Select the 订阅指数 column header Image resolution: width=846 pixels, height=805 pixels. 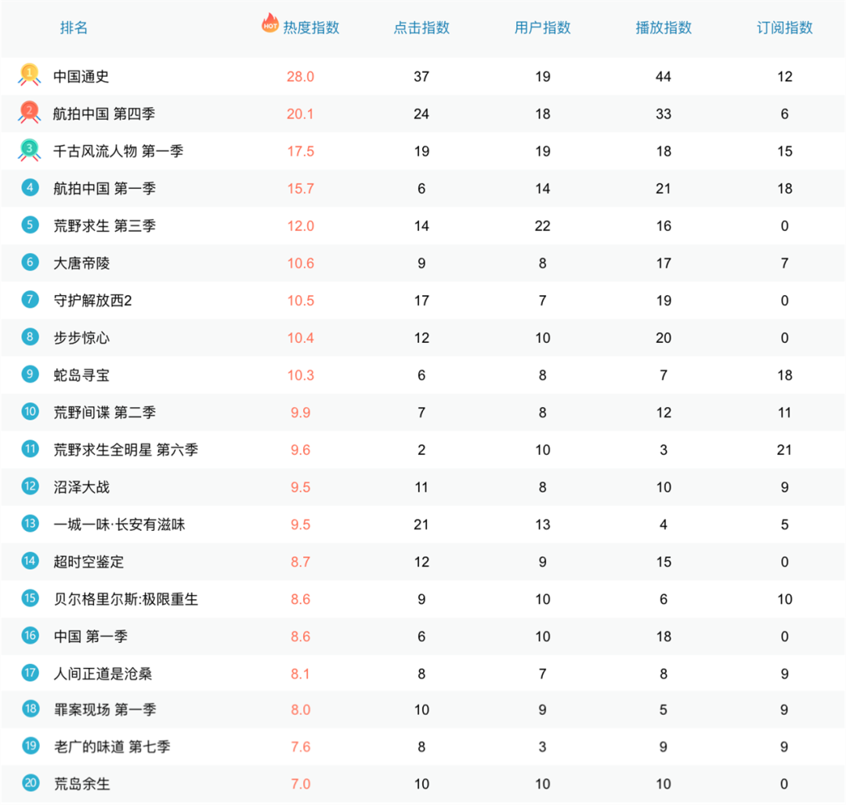coord(785,28)
